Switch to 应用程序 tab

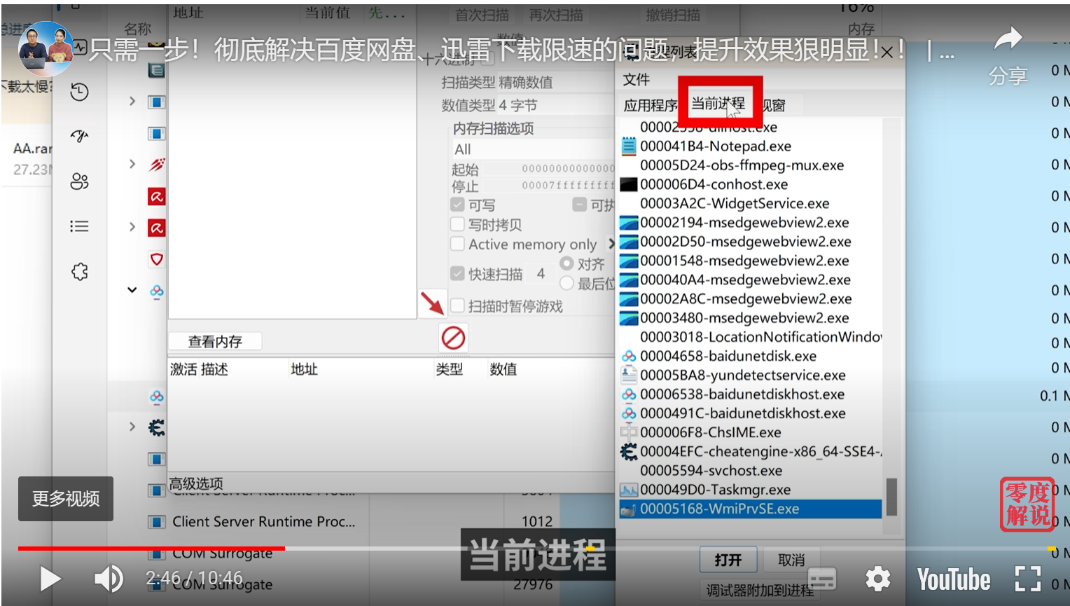click(x=651, y=105)
